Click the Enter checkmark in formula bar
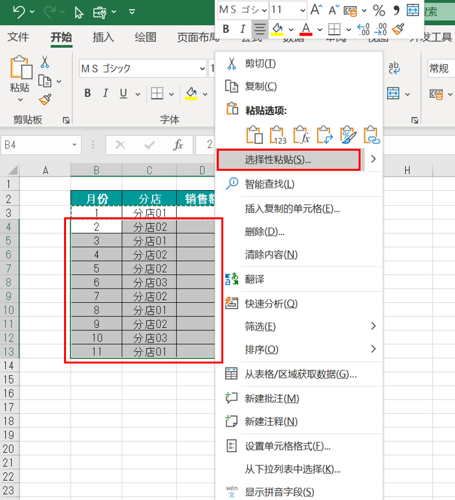Viewport: 455px width, 500px height. pos(150,146)
